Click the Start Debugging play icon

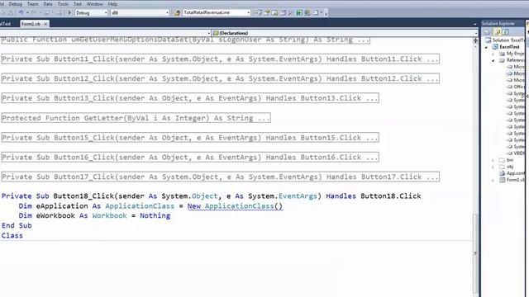pos(69,13)
